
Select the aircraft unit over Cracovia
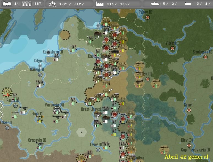40,144
